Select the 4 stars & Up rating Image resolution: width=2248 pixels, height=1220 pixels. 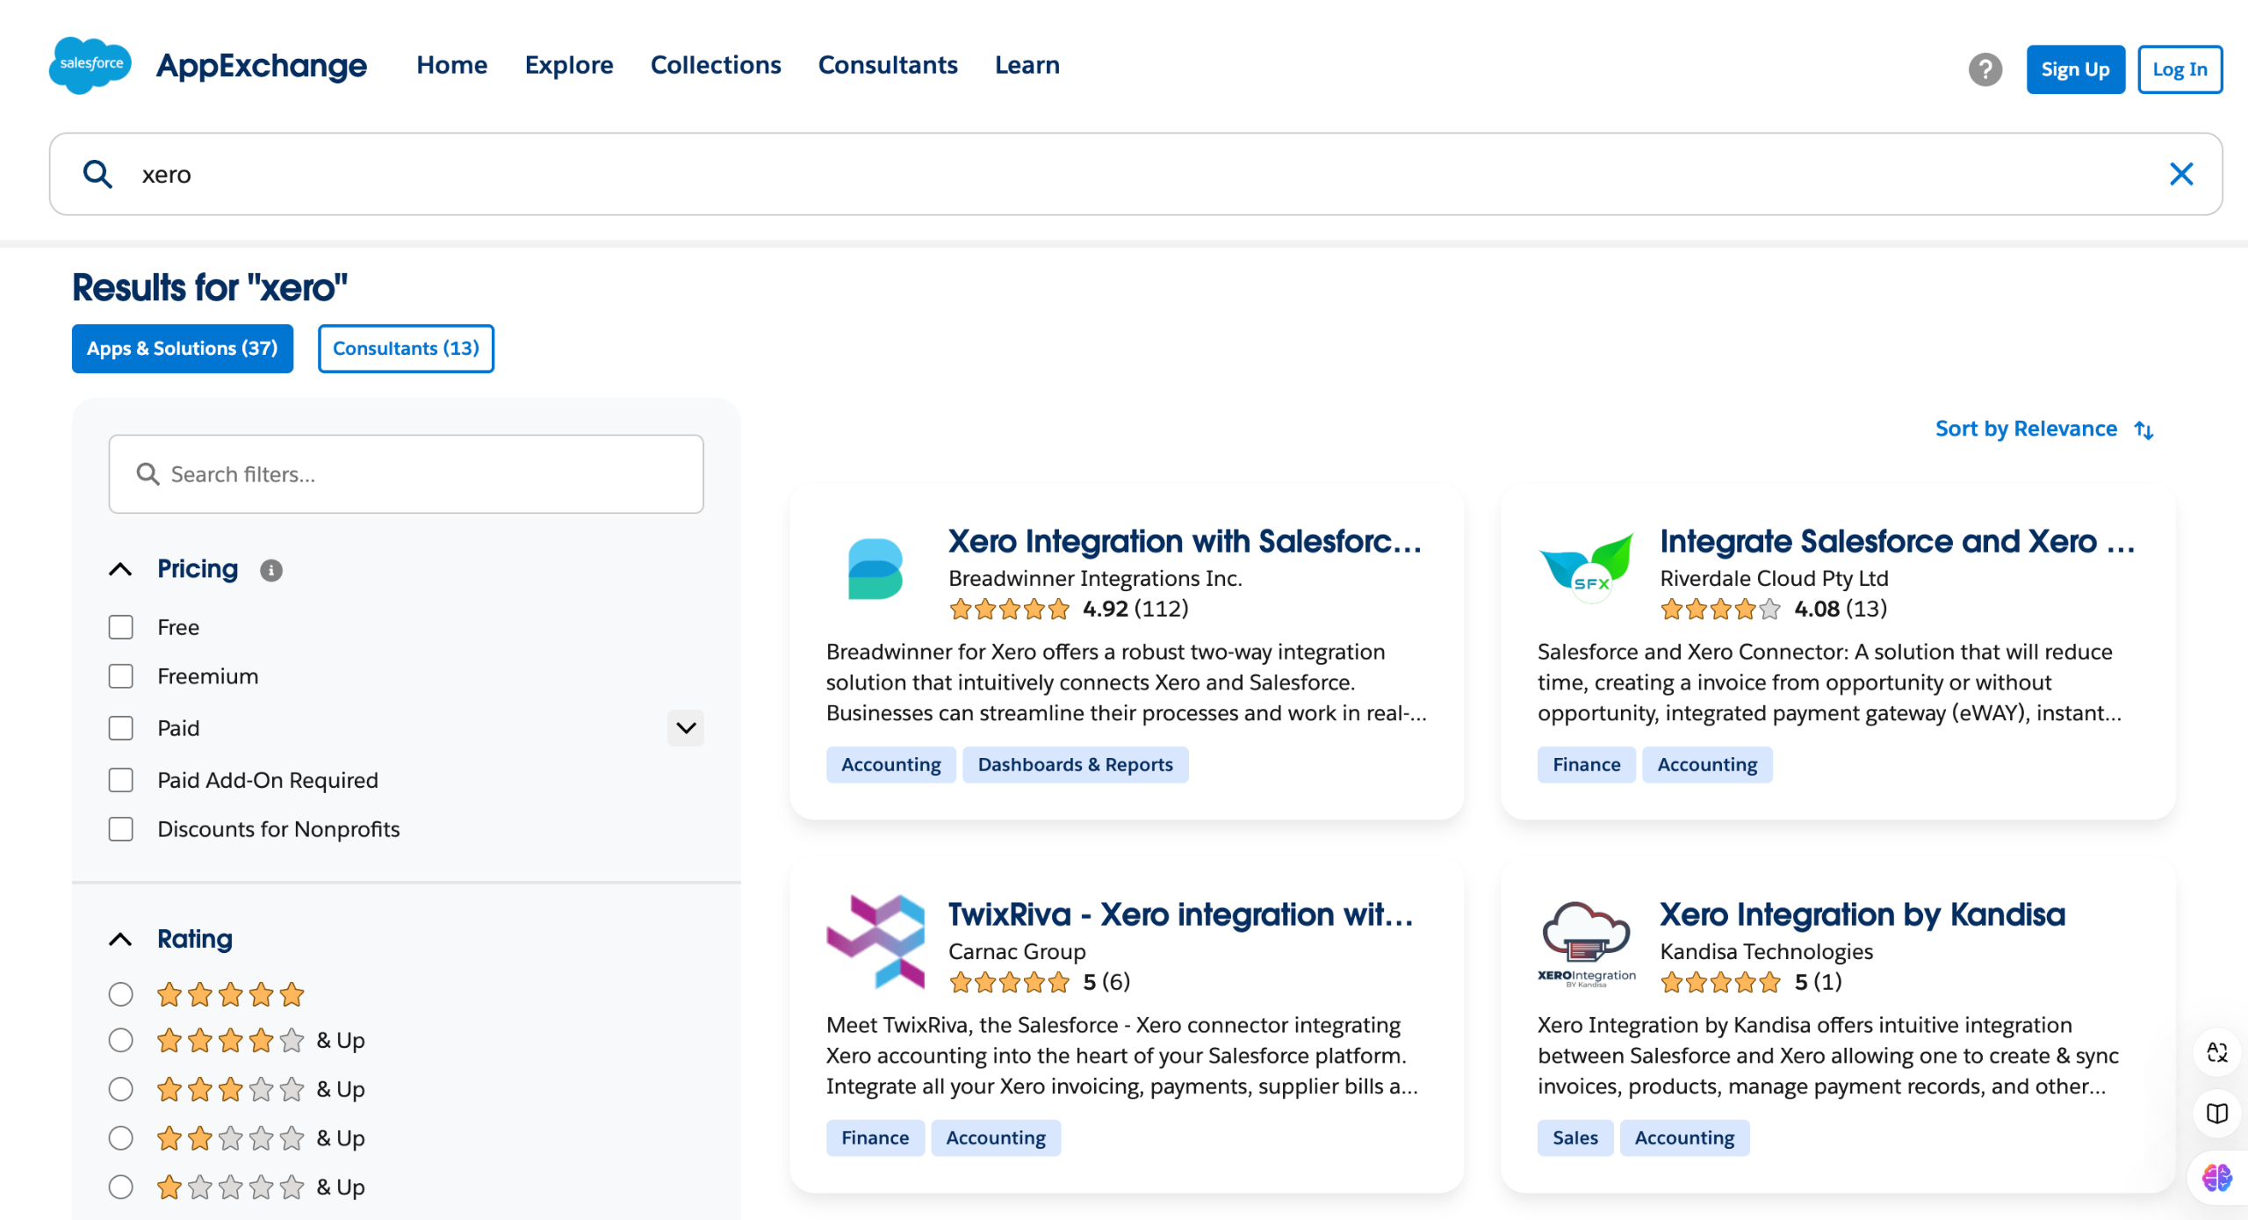point(121,1040)
